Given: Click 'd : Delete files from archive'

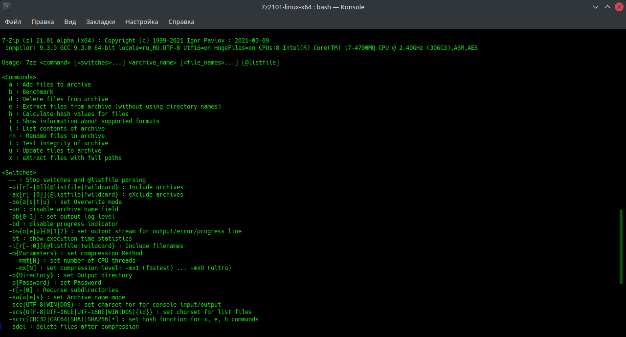Looking at the screenshot, I should (59, 99).
